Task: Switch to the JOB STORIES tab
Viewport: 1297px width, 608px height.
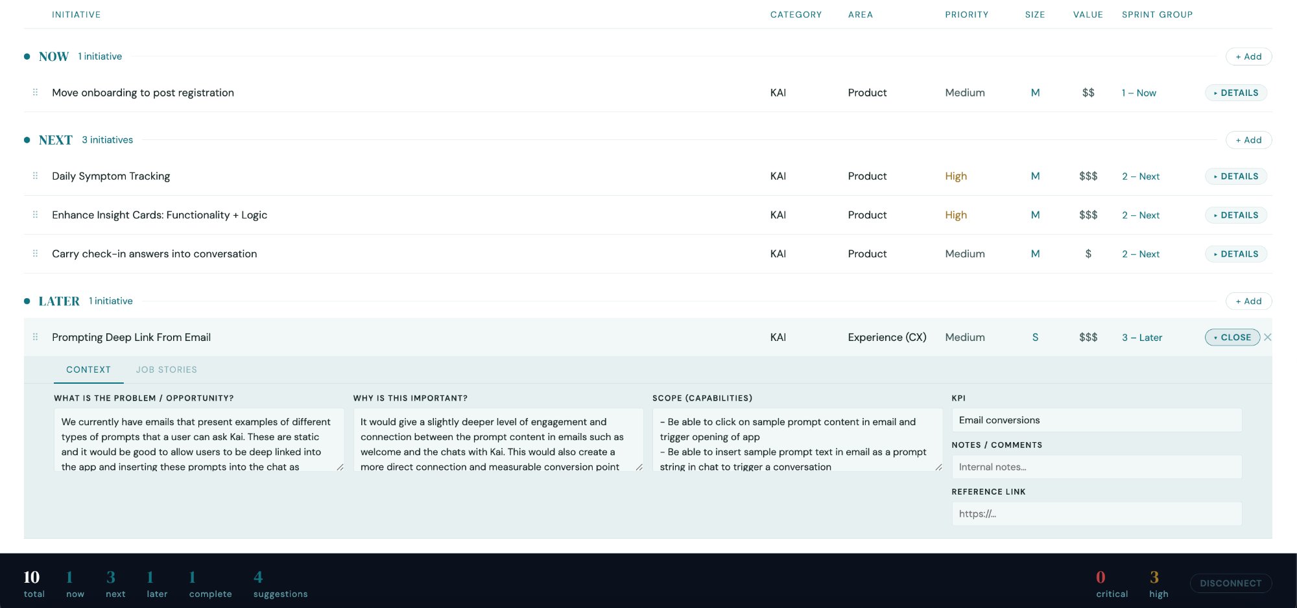Action: coord(167,369)
